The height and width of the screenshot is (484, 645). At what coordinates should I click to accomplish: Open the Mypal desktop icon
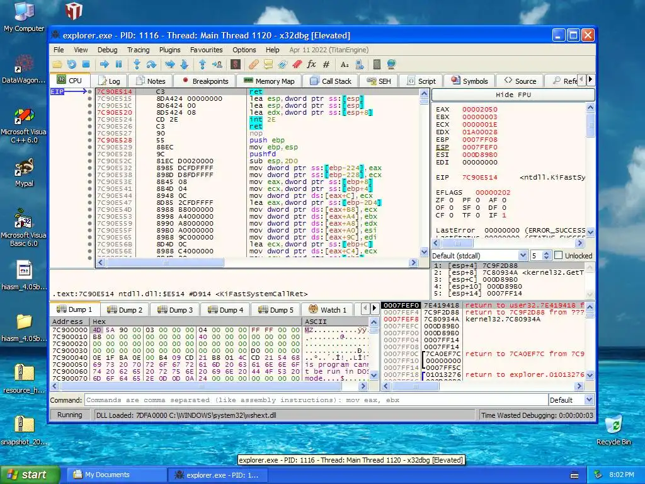point(24,173)
